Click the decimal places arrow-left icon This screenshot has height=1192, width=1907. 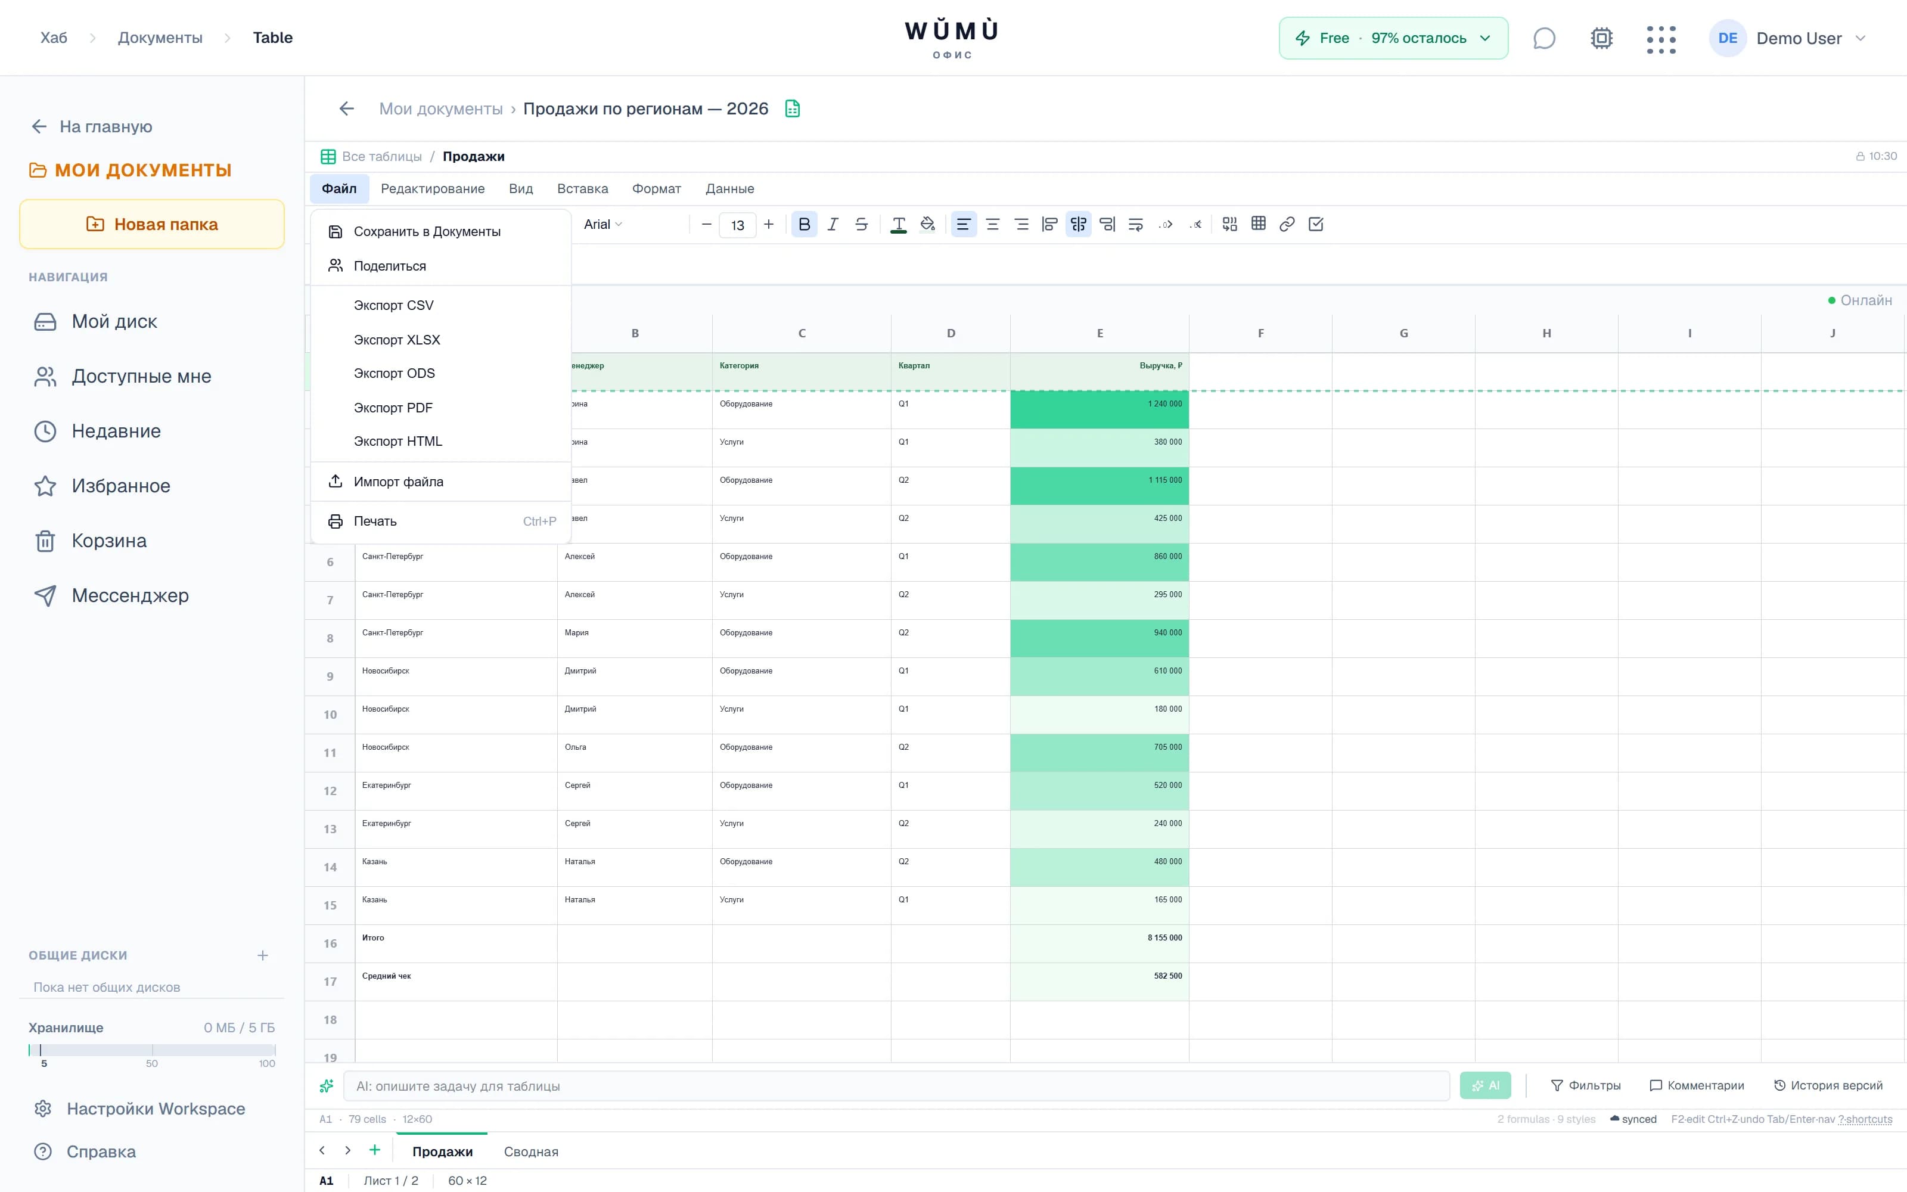pos(1195,225)
